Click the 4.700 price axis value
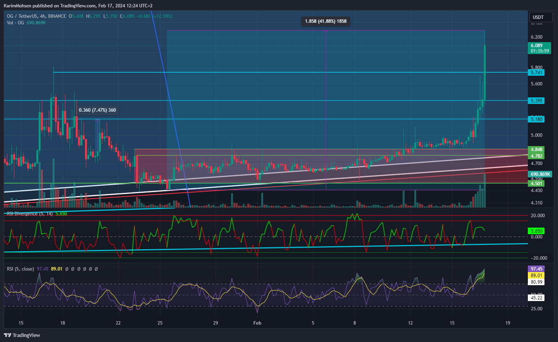Viewport: 558px width, 342px height. tap(537, 164)
